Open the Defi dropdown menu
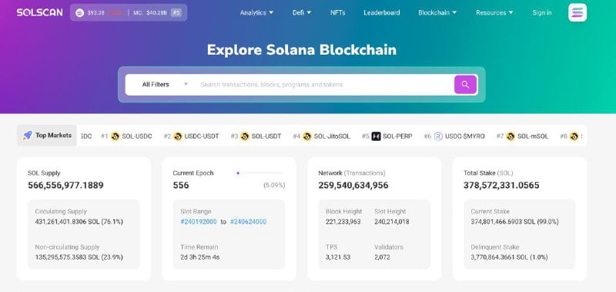 pyautogui.click(x=302, y=12)
